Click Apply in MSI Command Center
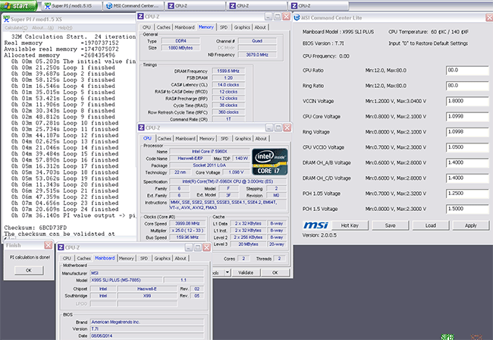The image size is (493, 340). pos(470,225)
